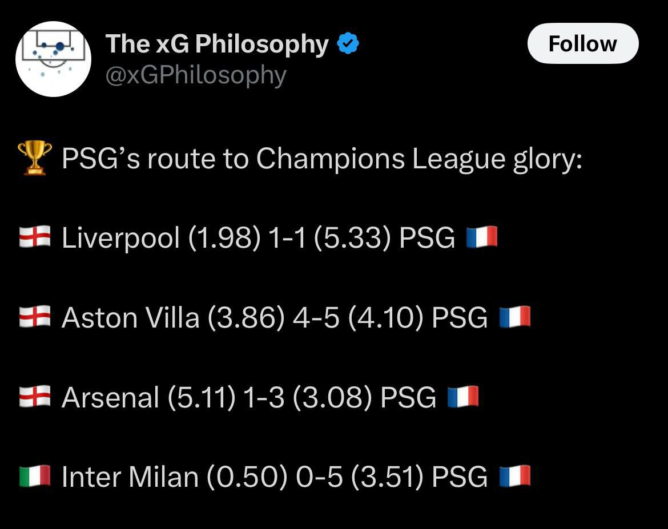This screenshot has height=529, width=668.
Task: Open the @xGPhilosophy handle link
Action: [x=195, y=75]
